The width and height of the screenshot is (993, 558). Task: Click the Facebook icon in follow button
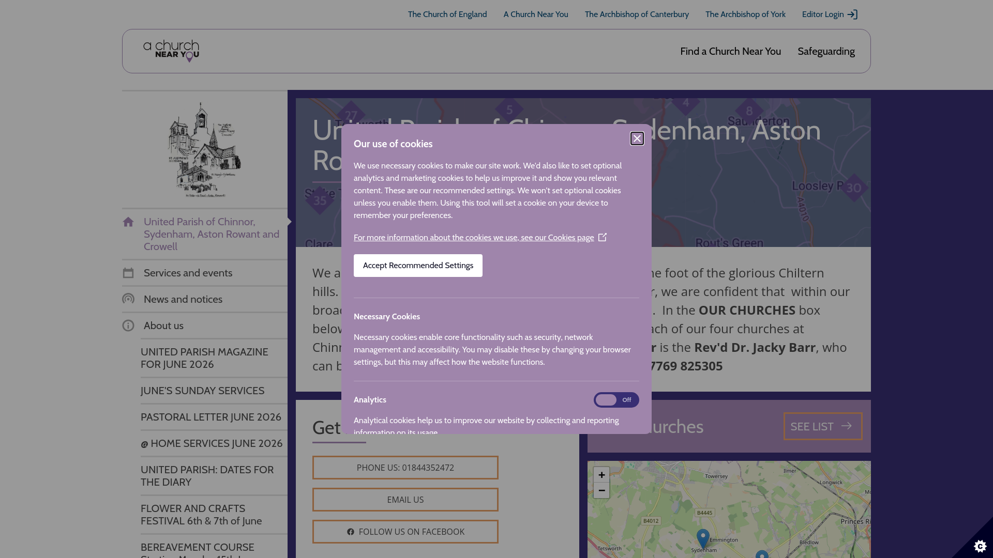351,532
